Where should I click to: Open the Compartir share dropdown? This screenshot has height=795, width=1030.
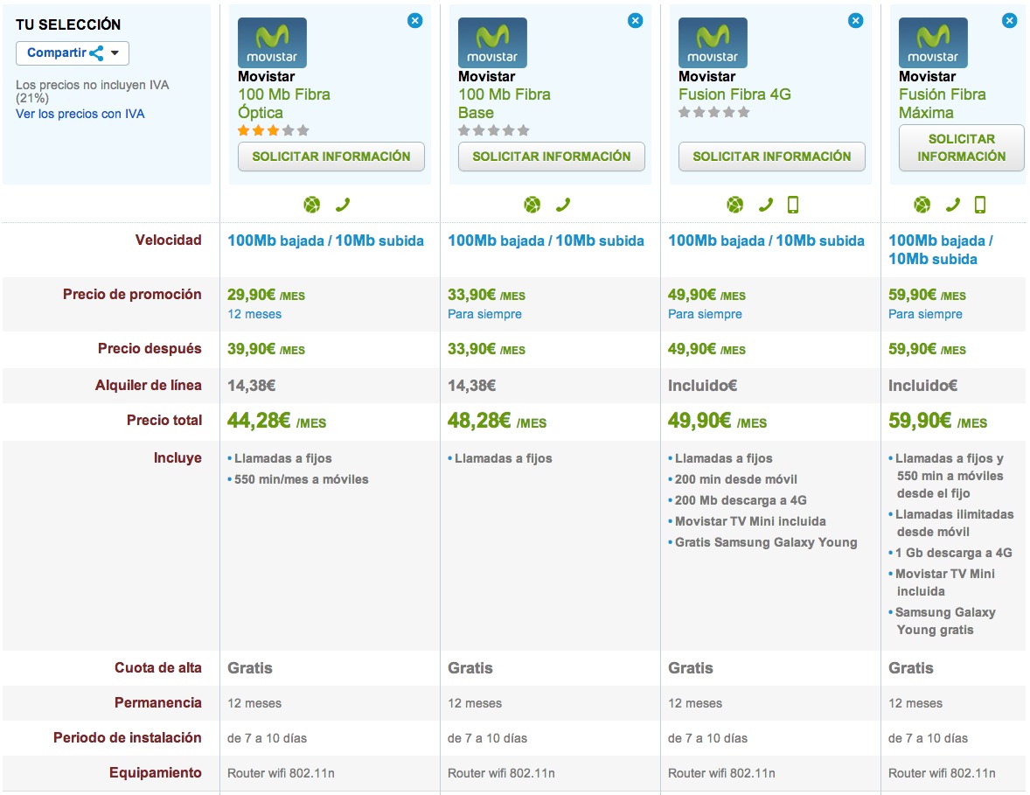[73, 53]
